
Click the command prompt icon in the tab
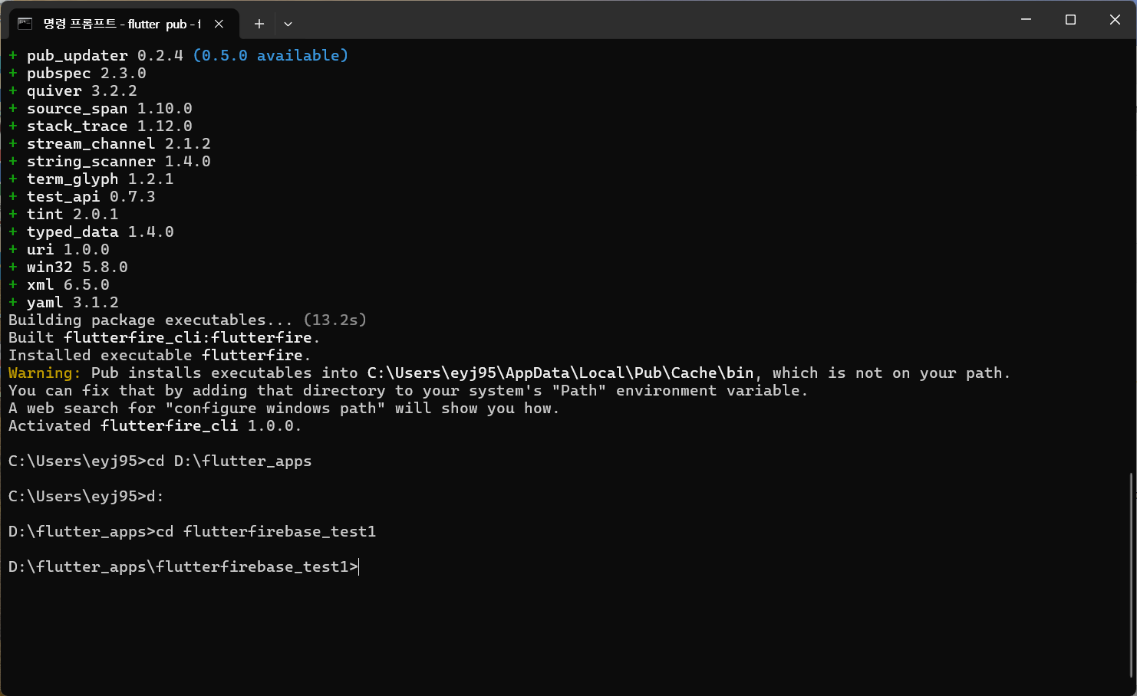[25, 24]
